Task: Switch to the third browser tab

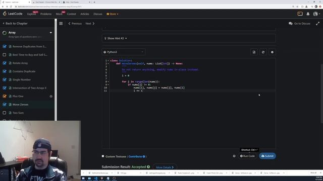Action: click(77, 2)
